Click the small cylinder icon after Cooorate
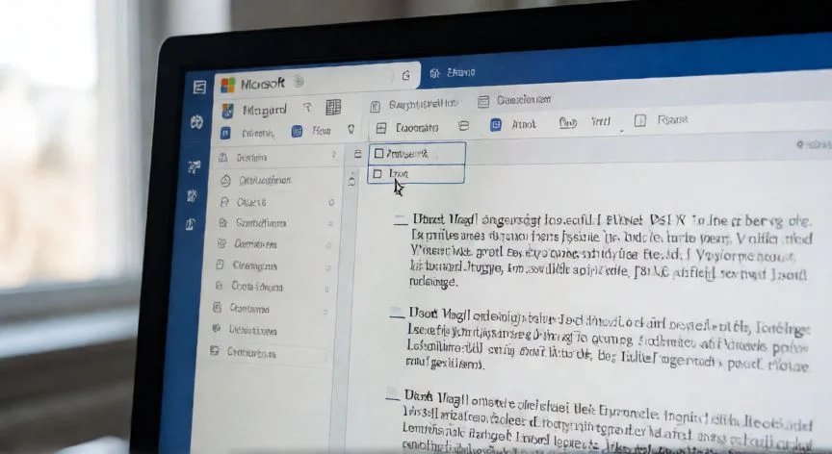This screenshot has height=454, width=832. pyautogui.click(x=464, y=126)
